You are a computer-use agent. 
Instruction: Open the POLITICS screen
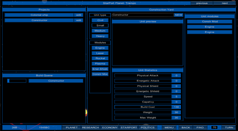coord(148,127)
